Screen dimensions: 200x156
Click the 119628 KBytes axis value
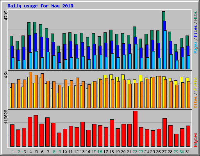6,117
